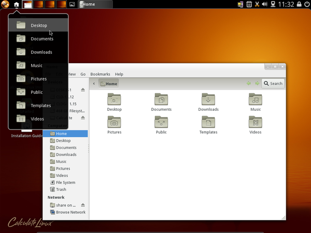The width and height of the screenshot is (311, 233).
Task: Select Music in the sidebar
Action: 65,162
